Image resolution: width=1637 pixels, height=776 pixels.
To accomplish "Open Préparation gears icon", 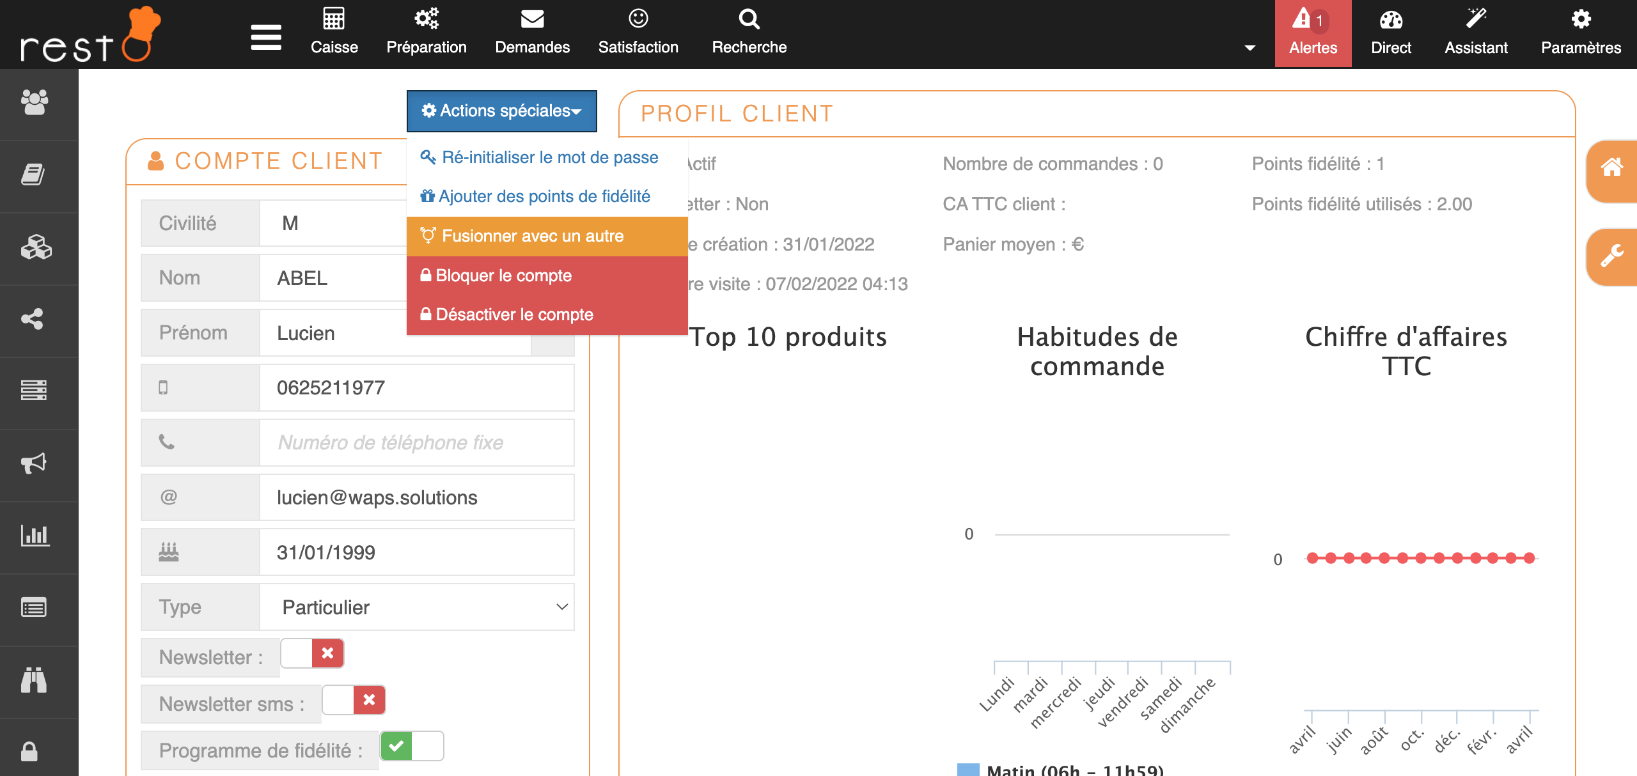I will [x=426, y=19].
